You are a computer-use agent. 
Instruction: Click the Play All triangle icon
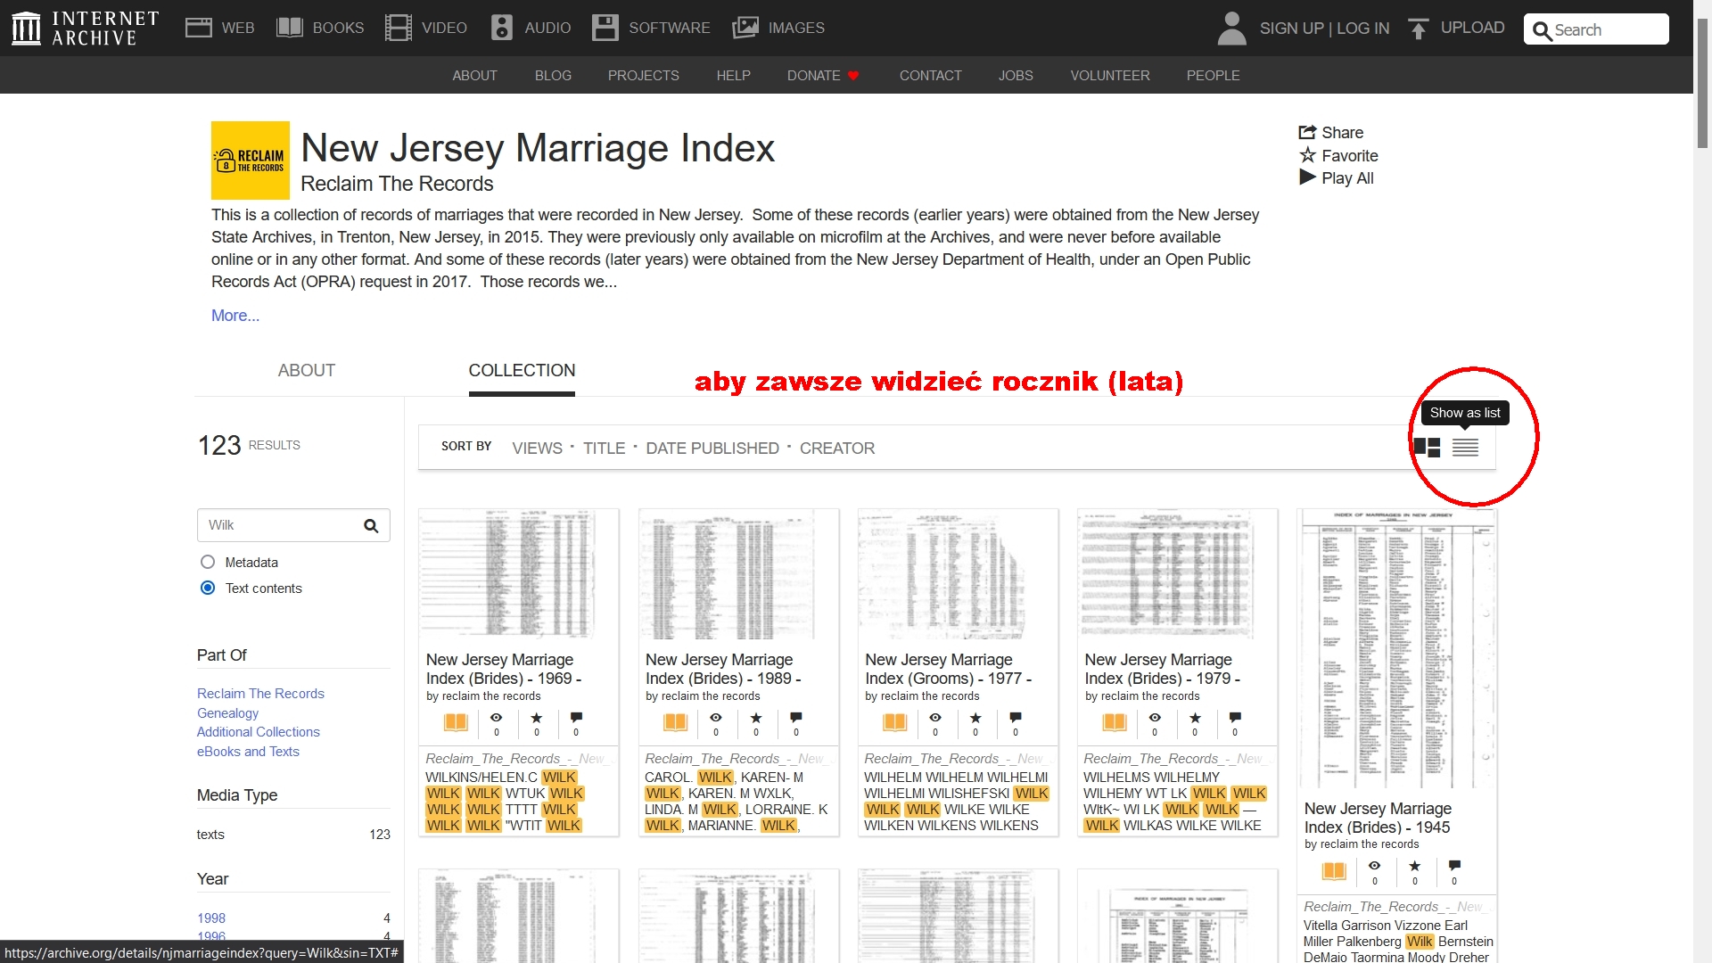1307,177
